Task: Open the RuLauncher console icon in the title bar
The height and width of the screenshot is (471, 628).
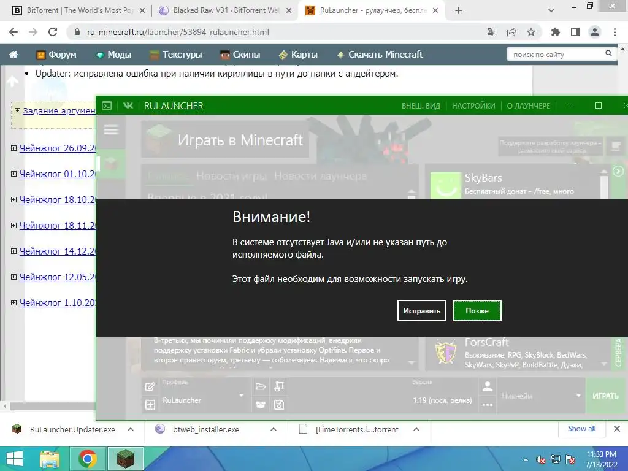Action: pos(107,105)
